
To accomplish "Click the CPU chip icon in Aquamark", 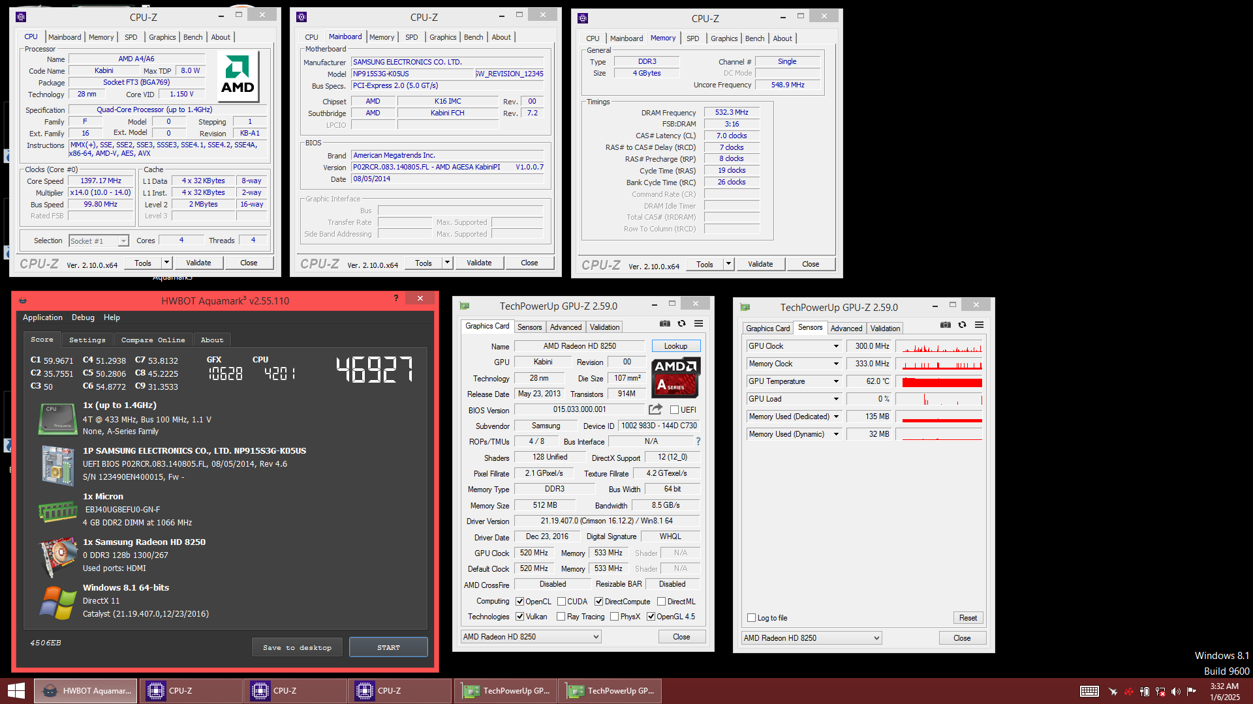I will tap(57, 419).
